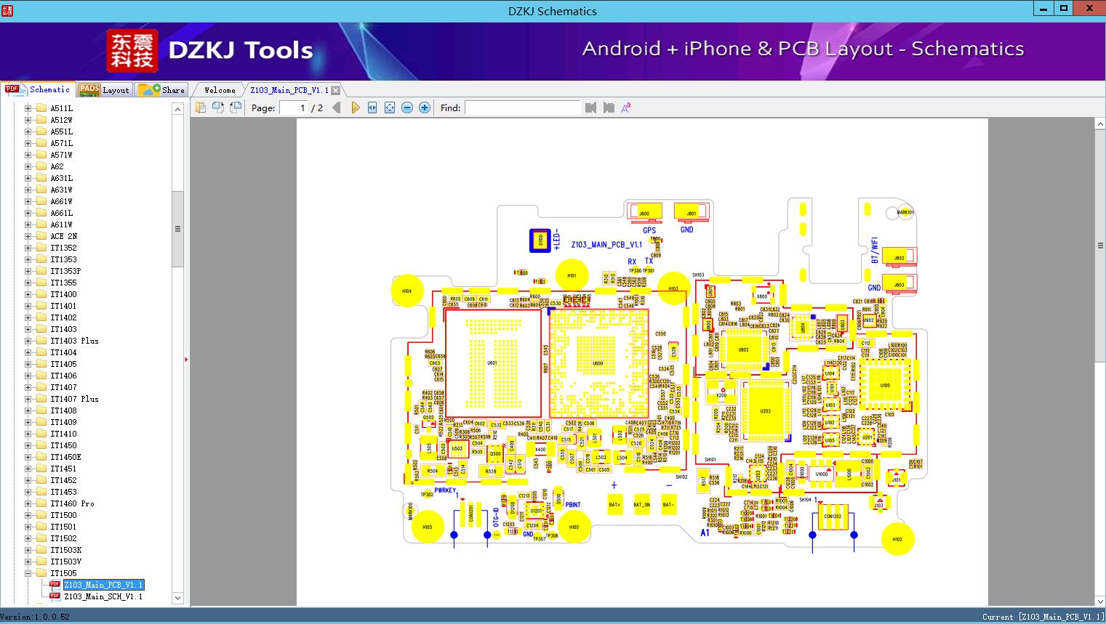Click the A62 folder icon
1106x624 pixels.
point(41,166)
